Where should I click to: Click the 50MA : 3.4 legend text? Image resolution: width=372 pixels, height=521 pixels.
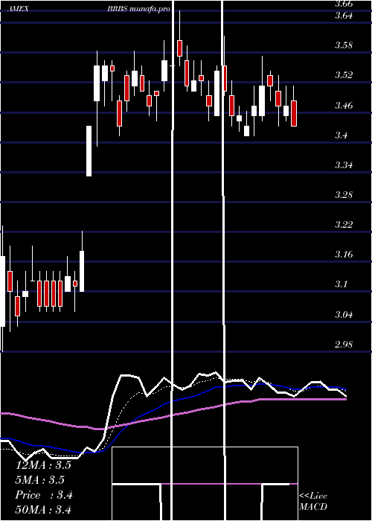tap(43, 510)
